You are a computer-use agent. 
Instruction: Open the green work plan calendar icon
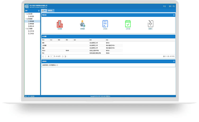pyautogui.click(x=128, y=24)
